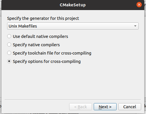
Task: Click the CMakeSetup title bar text
Action: point(73,5)
